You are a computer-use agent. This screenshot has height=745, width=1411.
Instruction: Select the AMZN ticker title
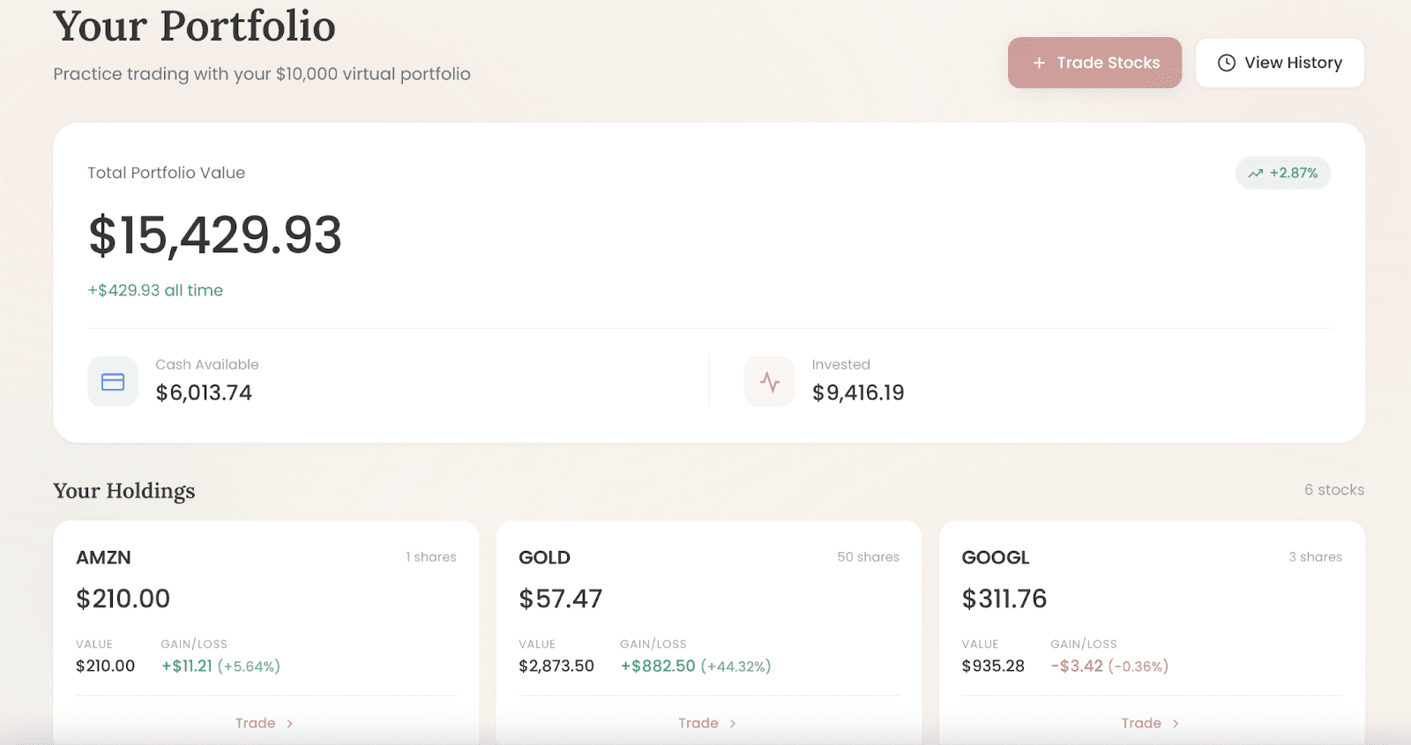103,557
